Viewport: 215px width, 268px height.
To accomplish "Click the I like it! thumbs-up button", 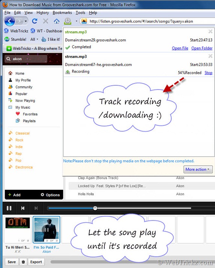I will point(51,39).
